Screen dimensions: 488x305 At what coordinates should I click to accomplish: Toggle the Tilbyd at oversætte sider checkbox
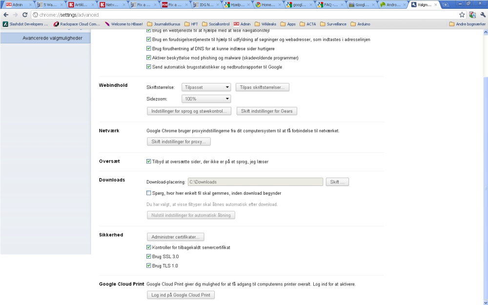(148, 161)
